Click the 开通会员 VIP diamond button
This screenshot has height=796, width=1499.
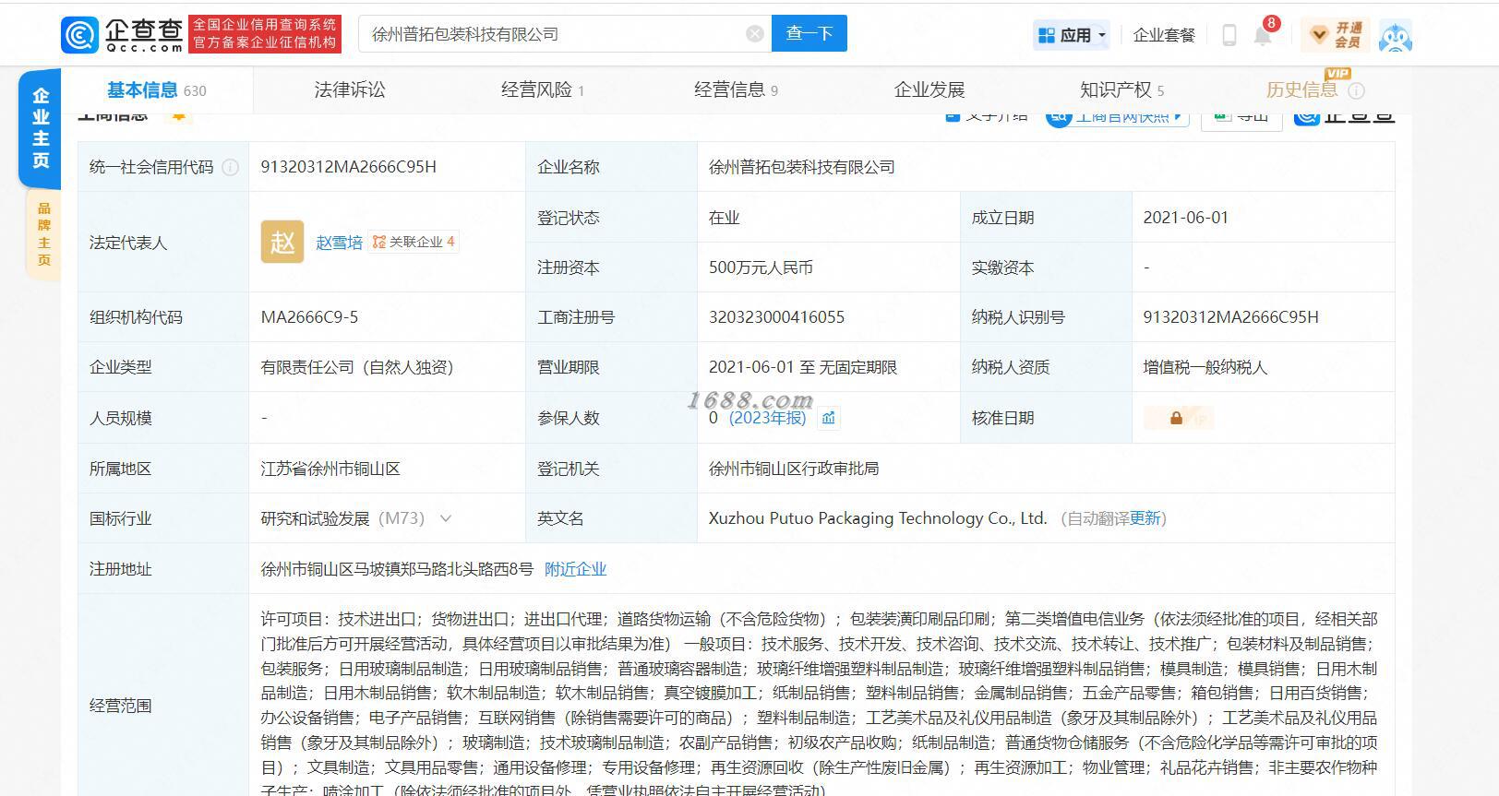coord(1337,35)
